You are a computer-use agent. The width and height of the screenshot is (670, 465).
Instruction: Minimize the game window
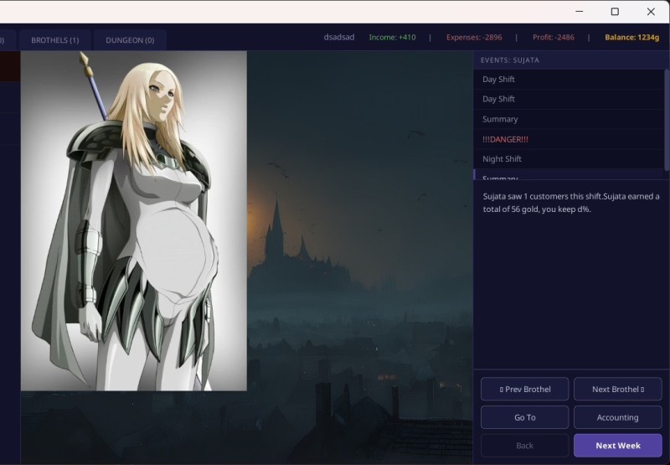(x=580, y=12)
